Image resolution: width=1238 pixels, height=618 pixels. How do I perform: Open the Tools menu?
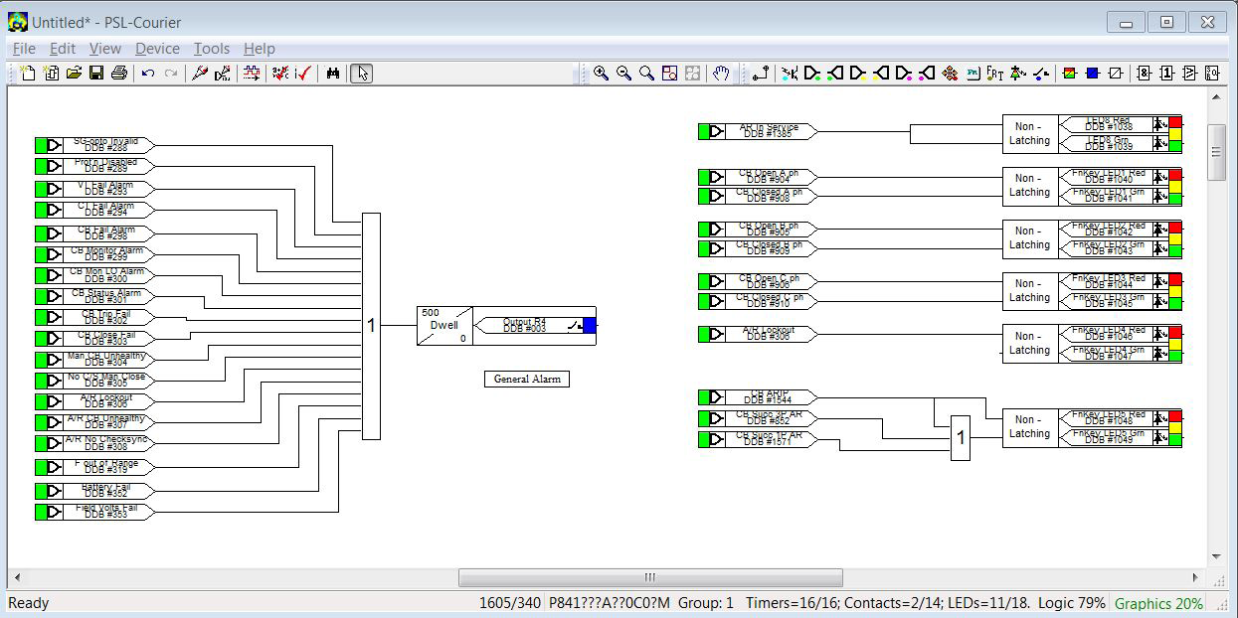click(x=211, y=48)
